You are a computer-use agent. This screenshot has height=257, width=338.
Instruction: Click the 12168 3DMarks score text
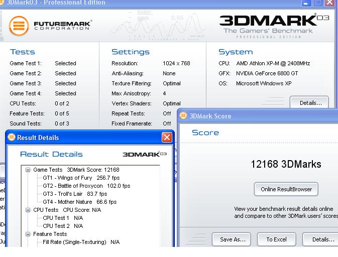click(x=286, y=164)
